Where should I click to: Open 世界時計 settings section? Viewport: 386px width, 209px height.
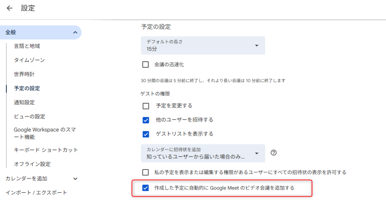[x=25, y=74]
